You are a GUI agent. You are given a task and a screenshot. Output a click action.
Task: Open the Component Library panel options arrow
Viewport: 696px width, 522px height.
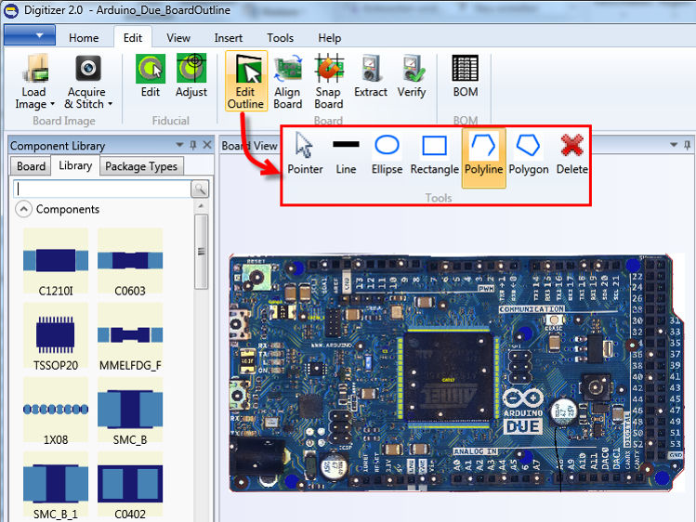(179, 145)
